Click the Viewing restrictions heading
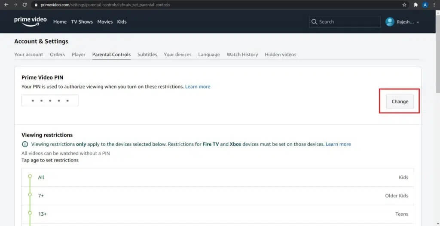This screenshot has width=440, height=226. (x=47, y=135)
